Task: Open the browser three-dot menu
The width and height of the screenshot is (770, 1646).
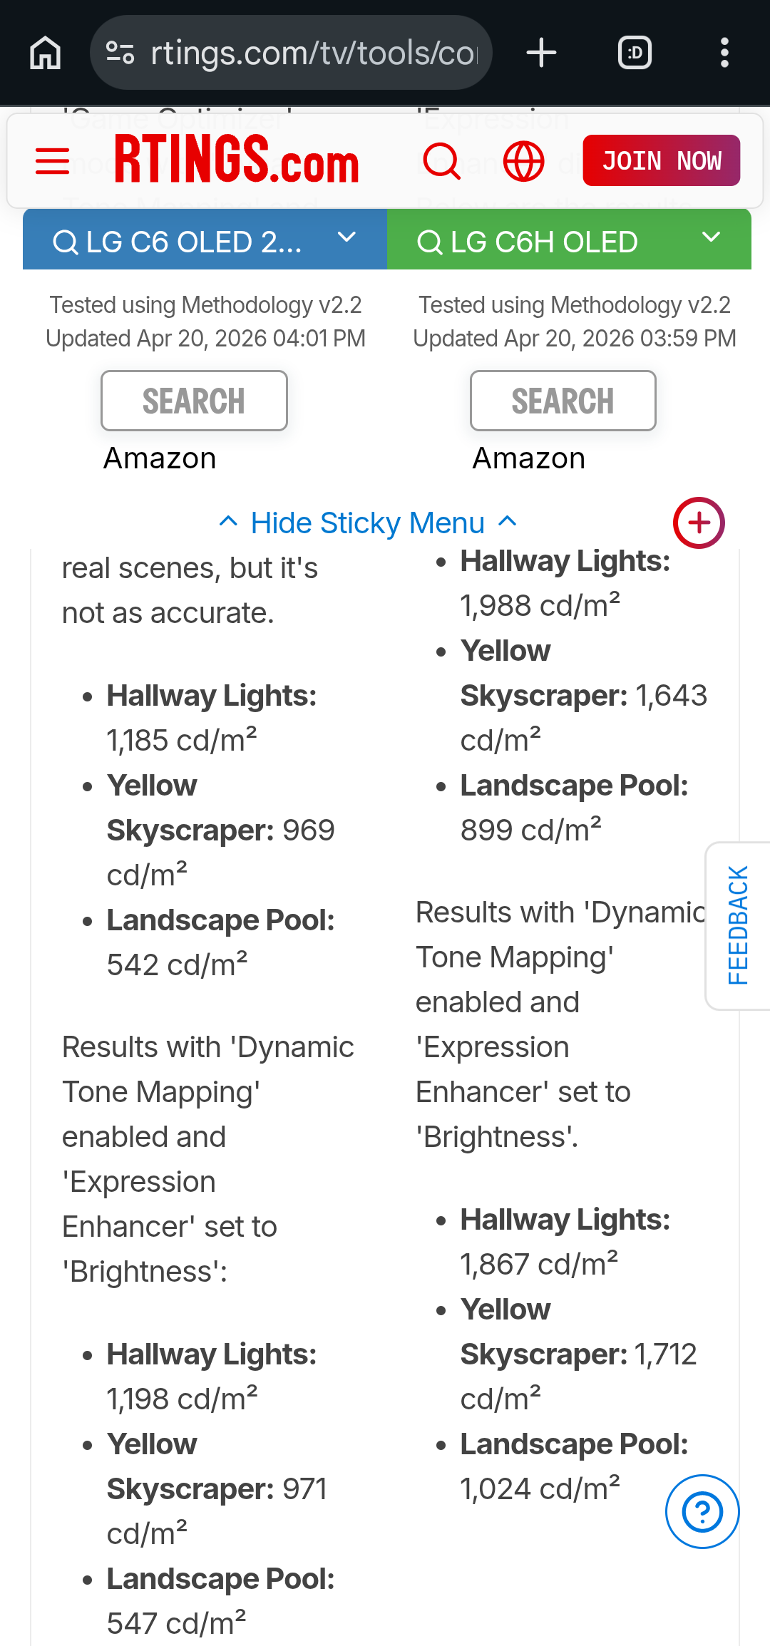Action: point(724,53)
